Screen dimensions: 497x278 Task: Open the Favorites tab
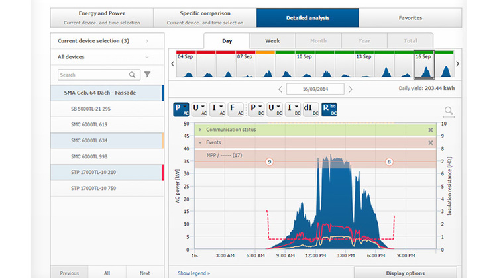coord(410,18)
